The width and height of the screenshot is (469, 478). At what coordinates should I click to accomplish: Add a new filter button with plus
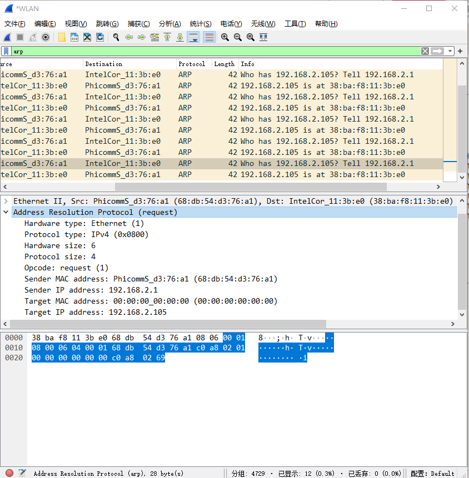coord(460,51)
